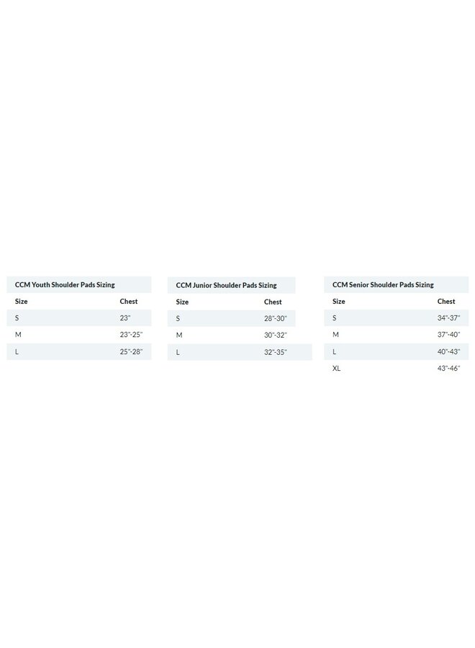Click the 23" chest value for Youth S

click(125, 318)
